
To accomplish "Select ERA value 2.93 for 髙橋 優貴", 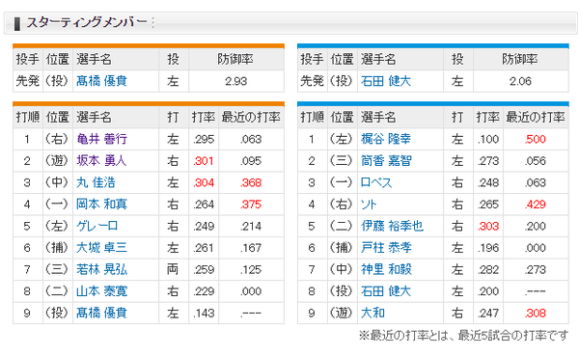I will pyautogui.click(x=236, y=81).
